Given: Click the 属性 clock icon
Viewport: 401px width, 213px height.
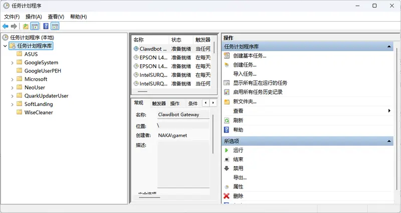Looking at the screenshot, I should (x=227, y=187).
